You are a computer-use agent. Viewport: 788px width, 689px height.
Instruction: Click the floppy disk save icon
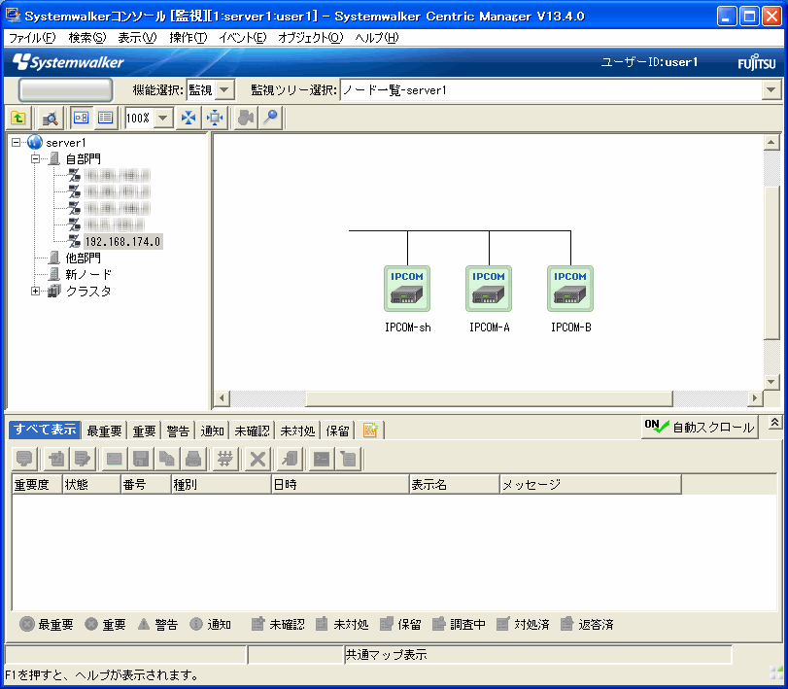coord(141,459)
